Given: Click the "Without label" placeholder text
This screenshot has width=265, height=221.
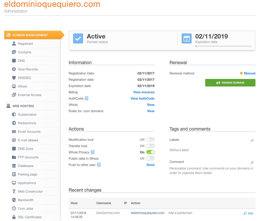Looking at the screenshot, I should pyautogui.click(x=179, y=150).
